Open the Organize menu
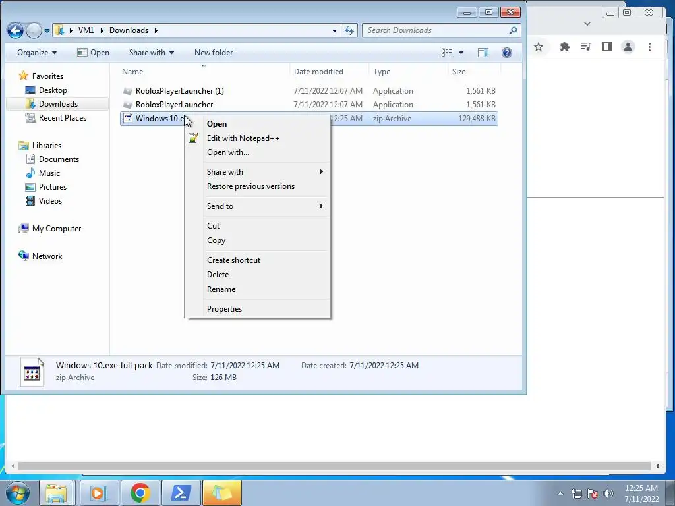 coord(37,53)
